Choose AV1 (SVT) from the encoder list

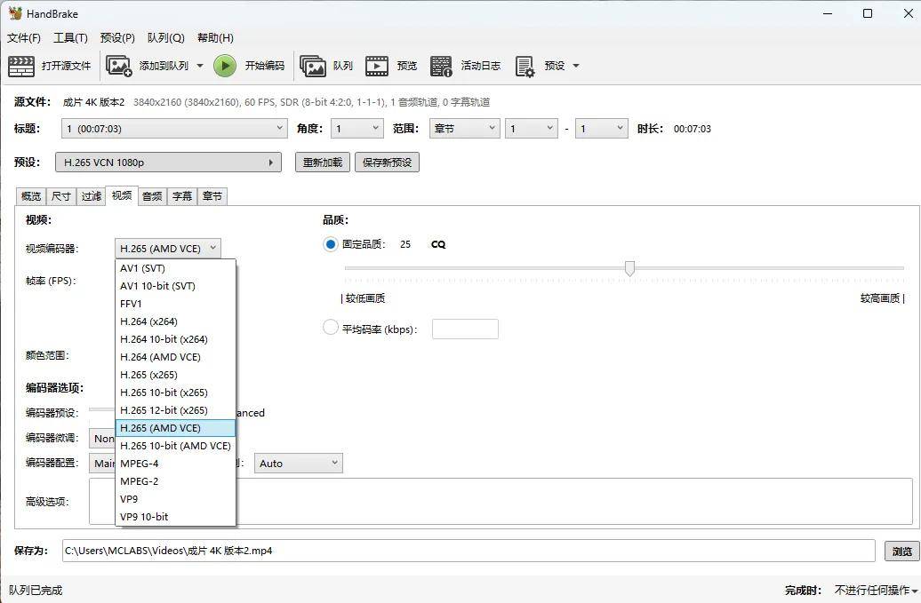point(176,268)
